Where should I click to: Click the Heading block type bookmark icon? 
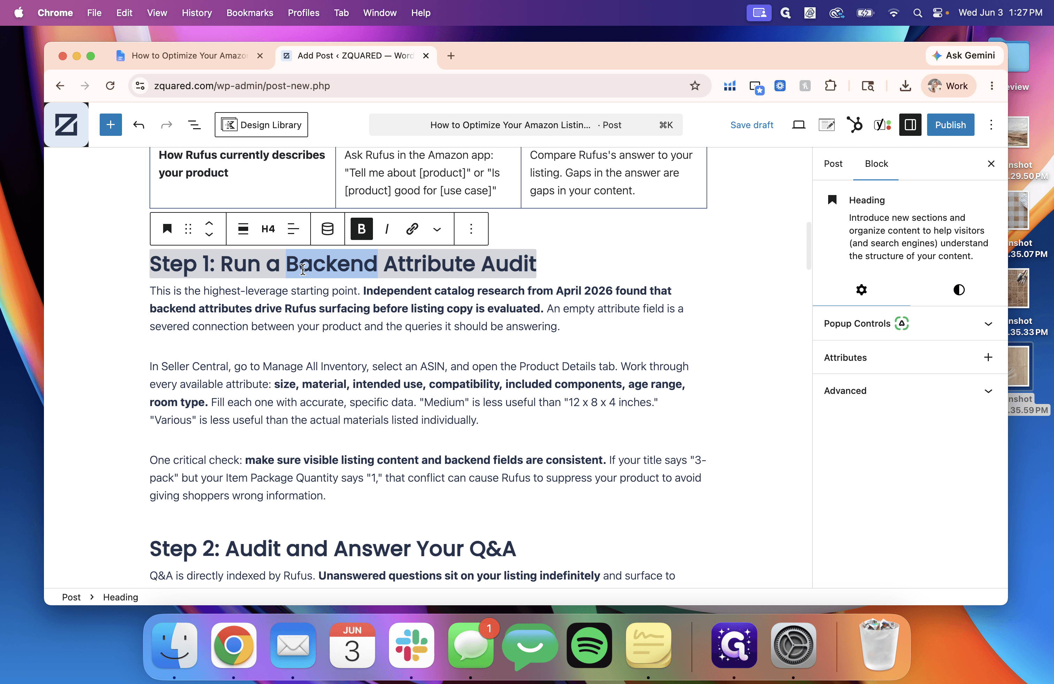click(x=167, y=229)
